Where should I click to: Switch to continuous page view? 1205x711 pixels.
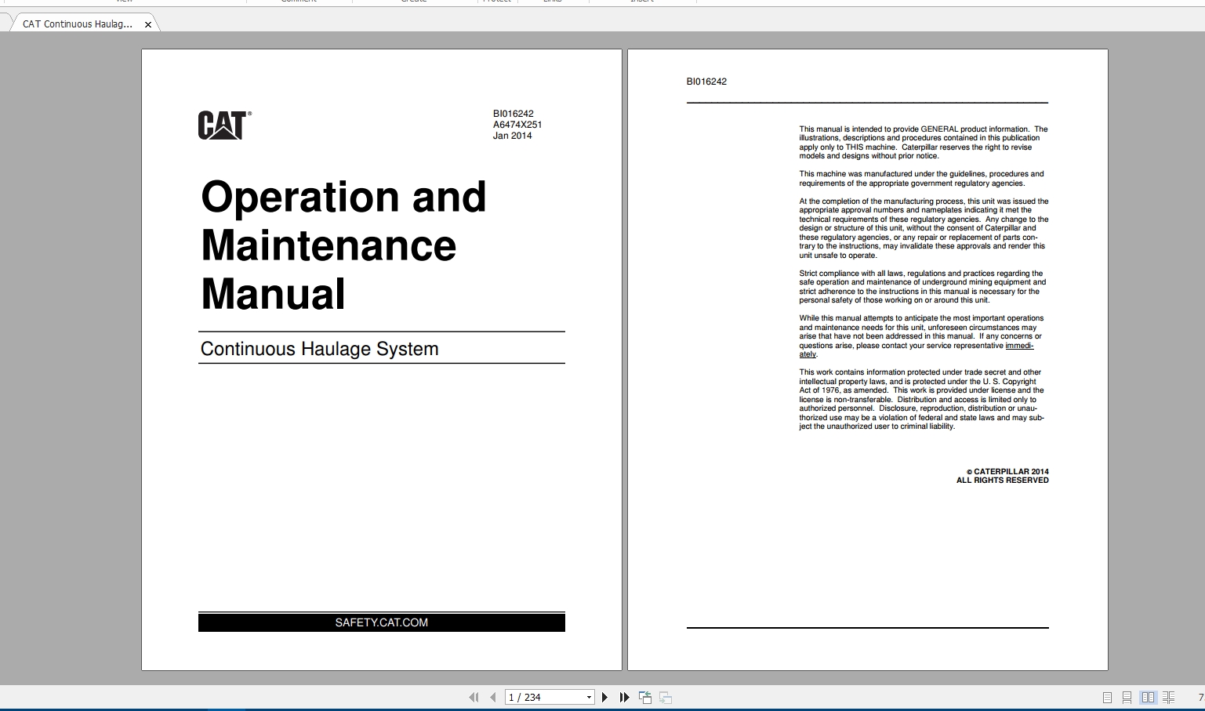point(1127,697)
